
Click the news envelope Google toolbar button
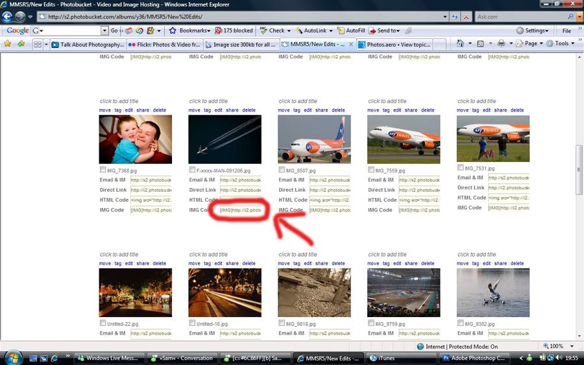[129, 30]
